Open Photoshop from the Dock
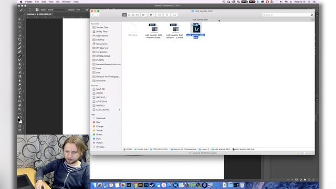Viewport: 336px width, 189px height. tap(146, 185)
